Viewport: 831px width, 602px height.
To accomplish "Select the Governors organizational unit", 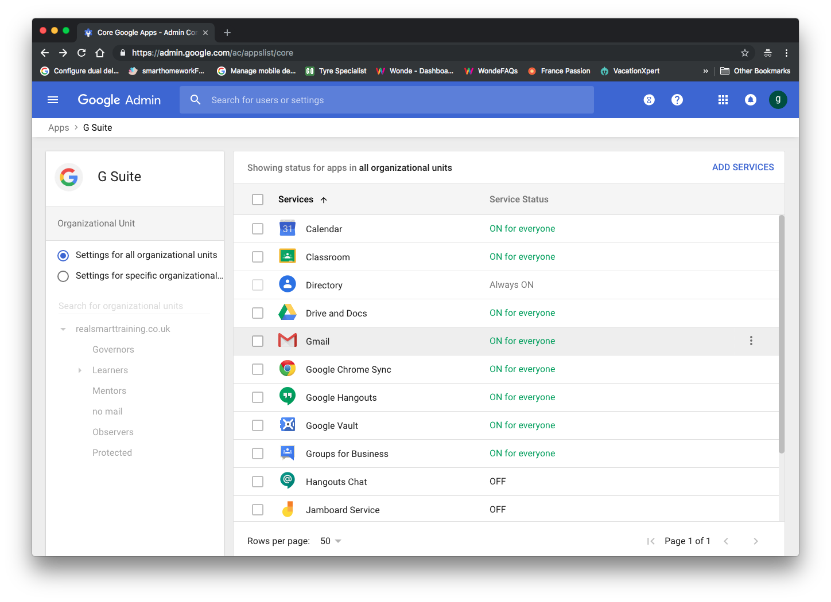I will coord(113,350).
